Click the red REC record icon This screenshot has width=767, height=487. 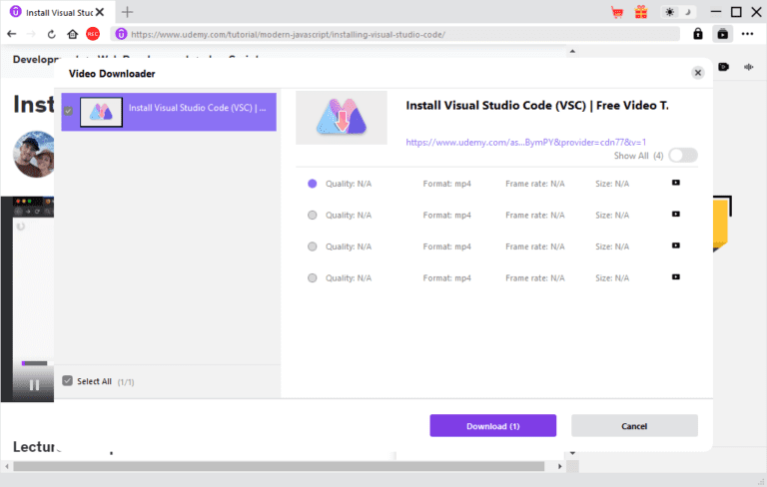point(93,33)
